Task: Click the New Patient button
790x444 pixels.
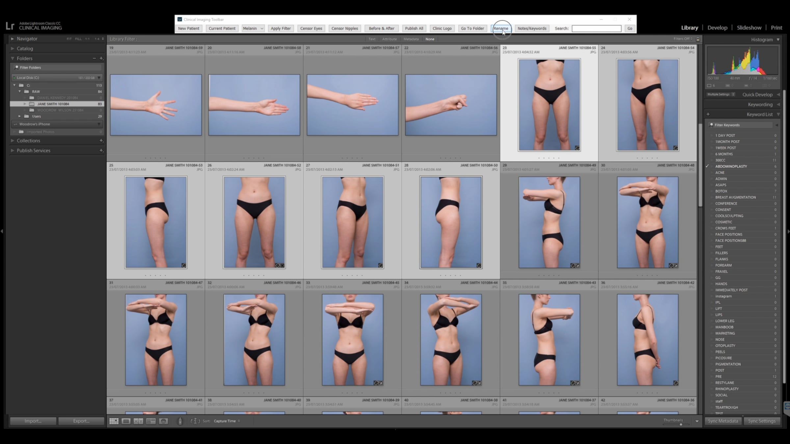Action: [x=189, y=28]
